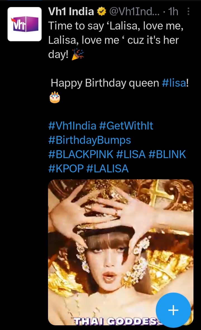This screenshot has width=201, height=330.
Task: Open the three-dot tweet options menu
Action: pos(188,11)
